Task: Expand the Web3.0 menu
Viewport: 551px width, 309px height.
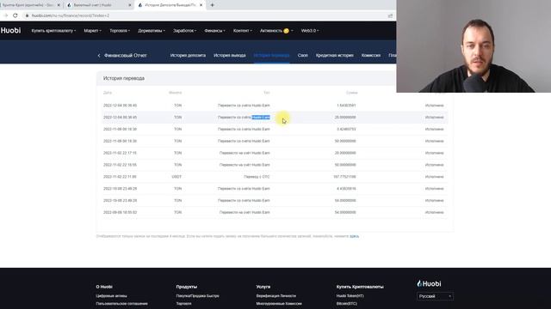Action: pyautogui.click(x=310, y=31)
